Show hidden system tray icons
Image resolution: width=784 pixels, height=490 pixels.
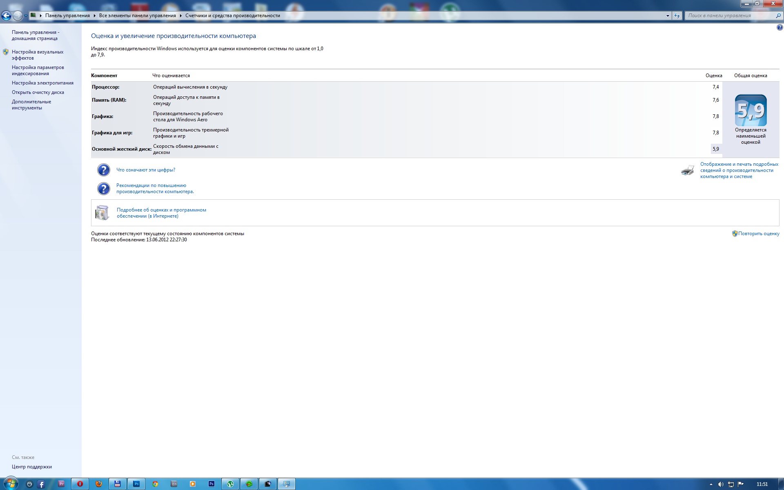pyautogui.click(x=711, y=484)
